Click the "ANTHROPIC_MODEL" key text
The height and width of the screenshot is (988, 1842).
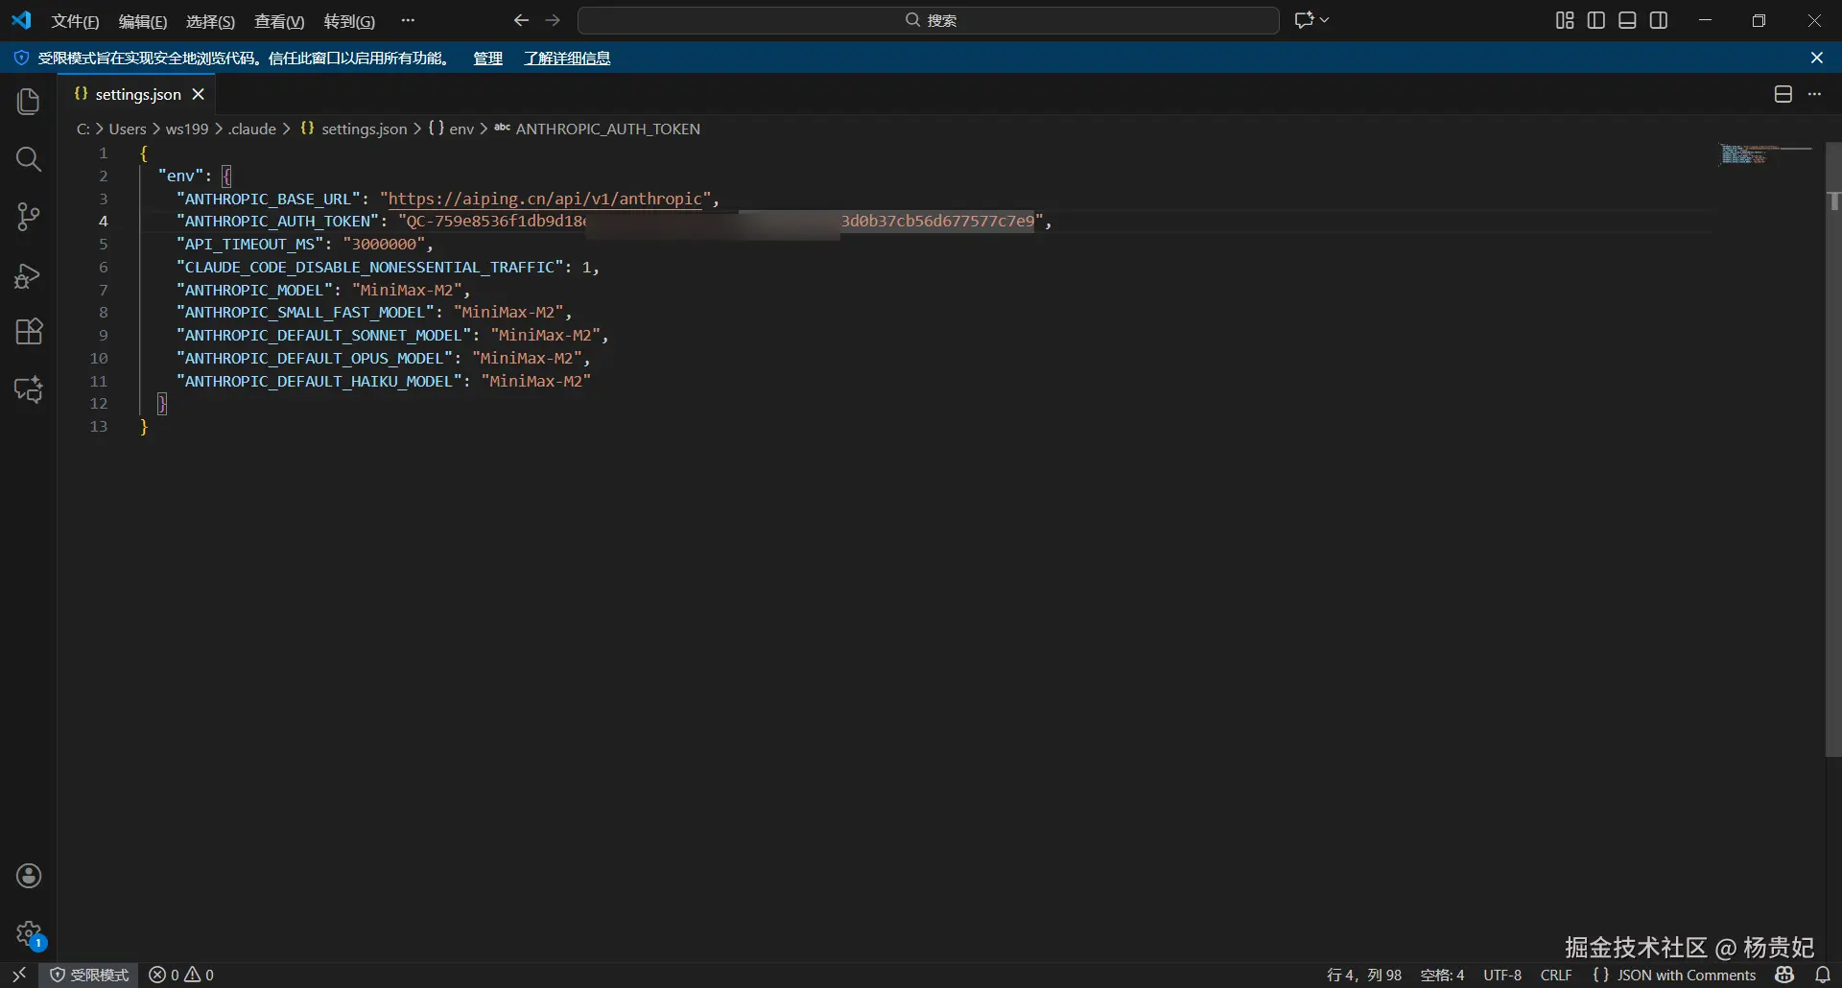coord(254,290)
